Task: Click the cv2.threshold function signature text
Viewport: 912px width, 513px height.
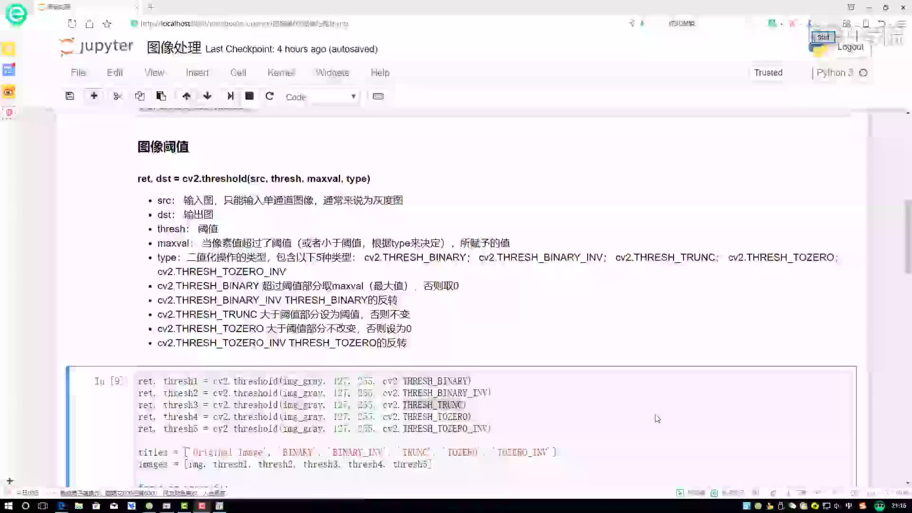Action: point(254,179)
